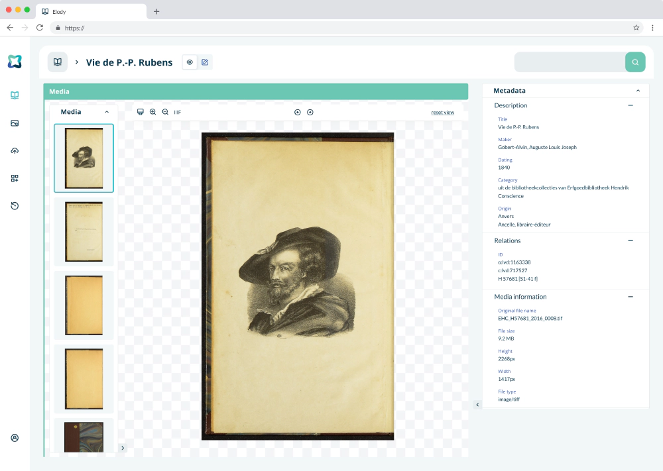
Task: Open the book library icon in sidebar
Action: (x=15, y=95)
